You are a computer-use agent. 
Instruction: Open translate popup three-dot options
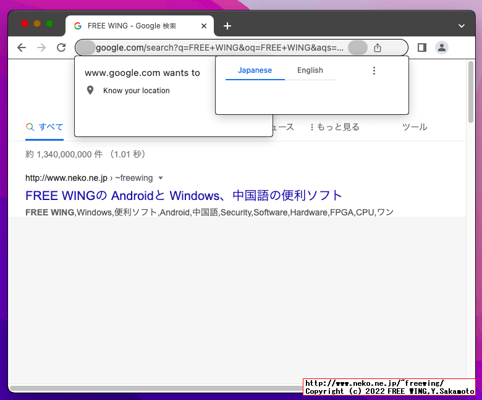coord(374,70)
